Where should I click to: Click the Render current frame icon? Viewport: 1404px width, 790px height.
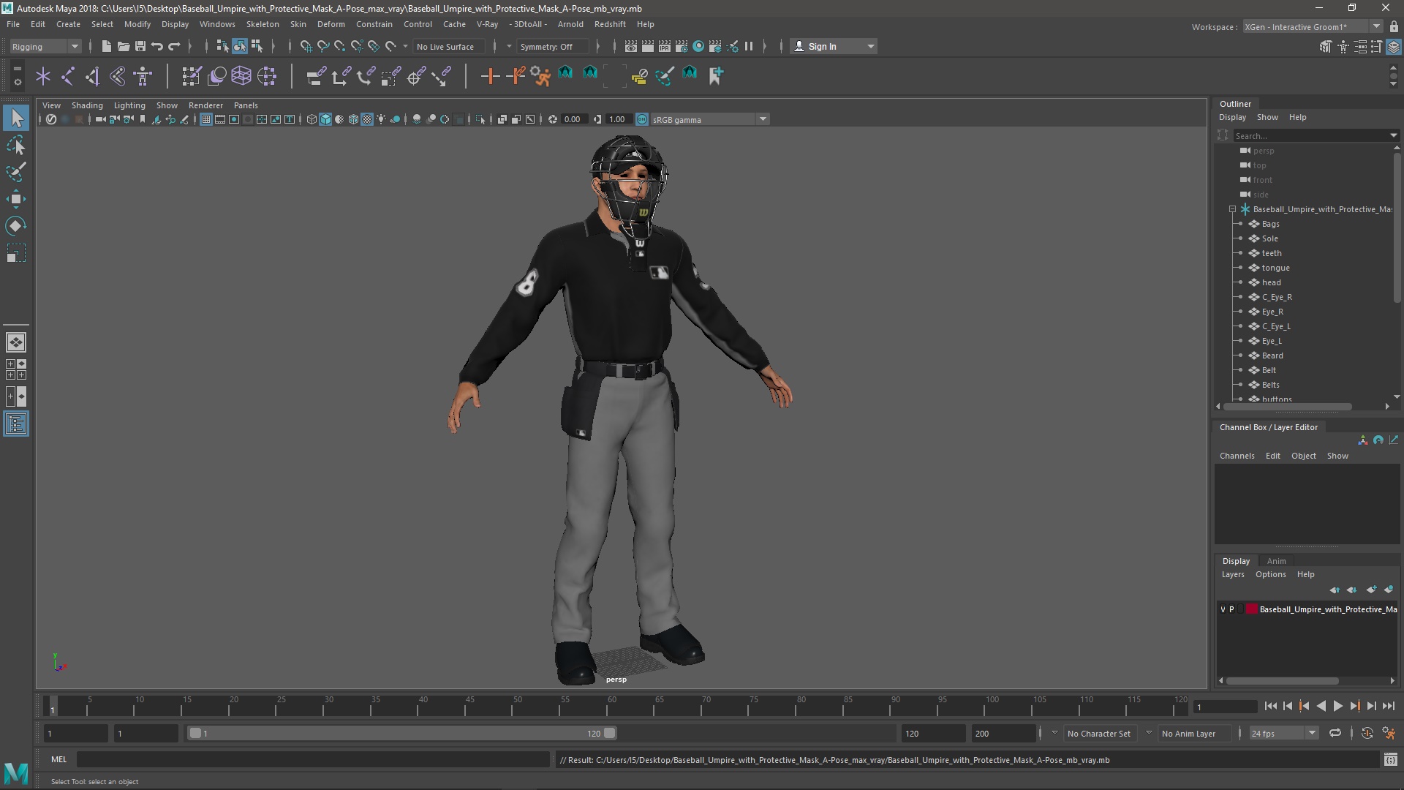648,46
